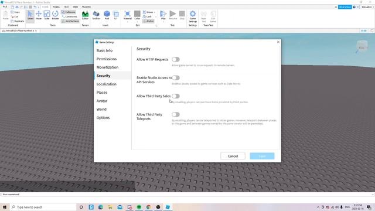Open the UI insert tool
Viewport: 375px width, 211px height.
[x=115, y=15]
